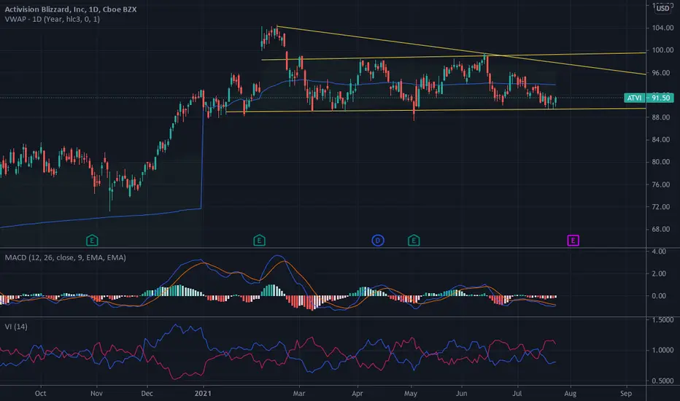This screenshot has height=401, width=680.
Task: Click the Jun time axis label
Action: point(461,394)
